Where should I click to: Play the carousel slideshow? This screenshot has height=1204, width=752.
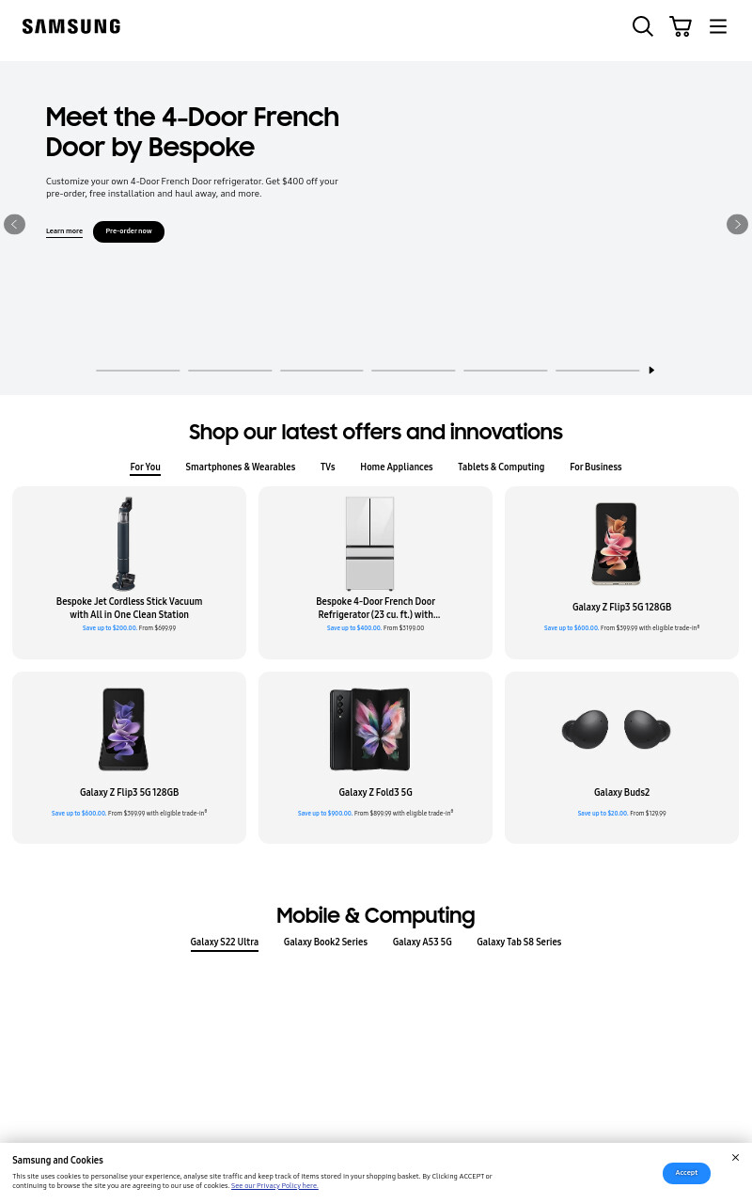(651, 370)
